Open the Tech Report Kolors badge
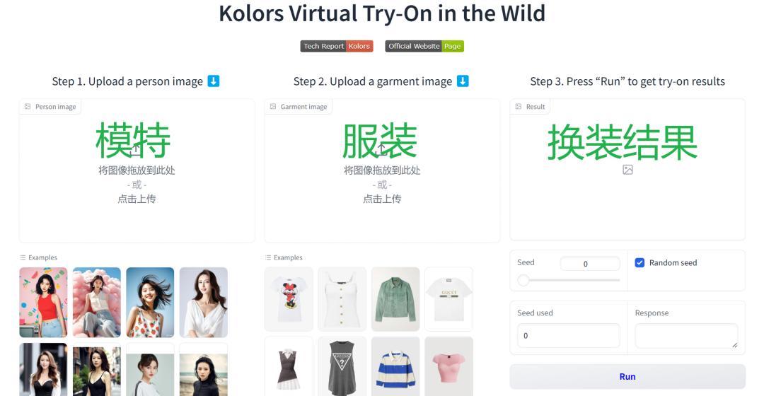This screenshot has width=764, height=396. (337, 46)
